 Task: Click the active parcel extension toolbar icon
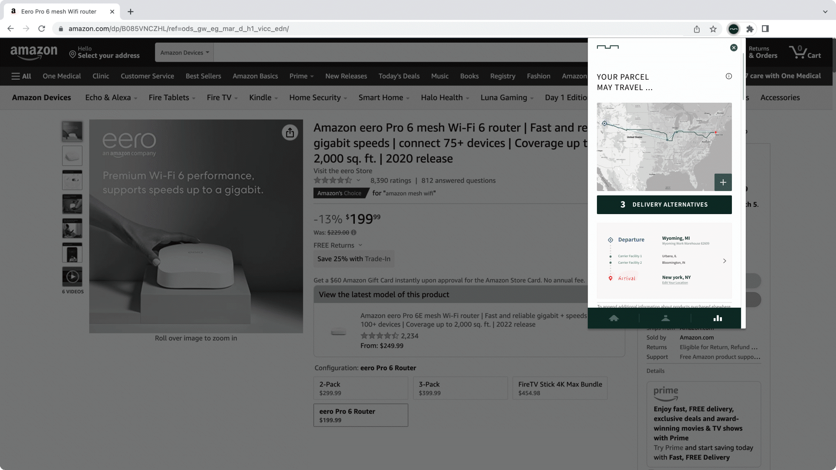coord(734,29)
